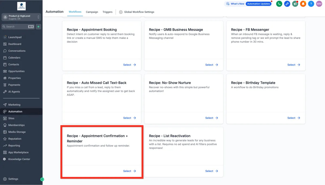Select the Auto Missed Call Text-Back recipe
This screenshot has width=325, height=185.
coord(129,118)
